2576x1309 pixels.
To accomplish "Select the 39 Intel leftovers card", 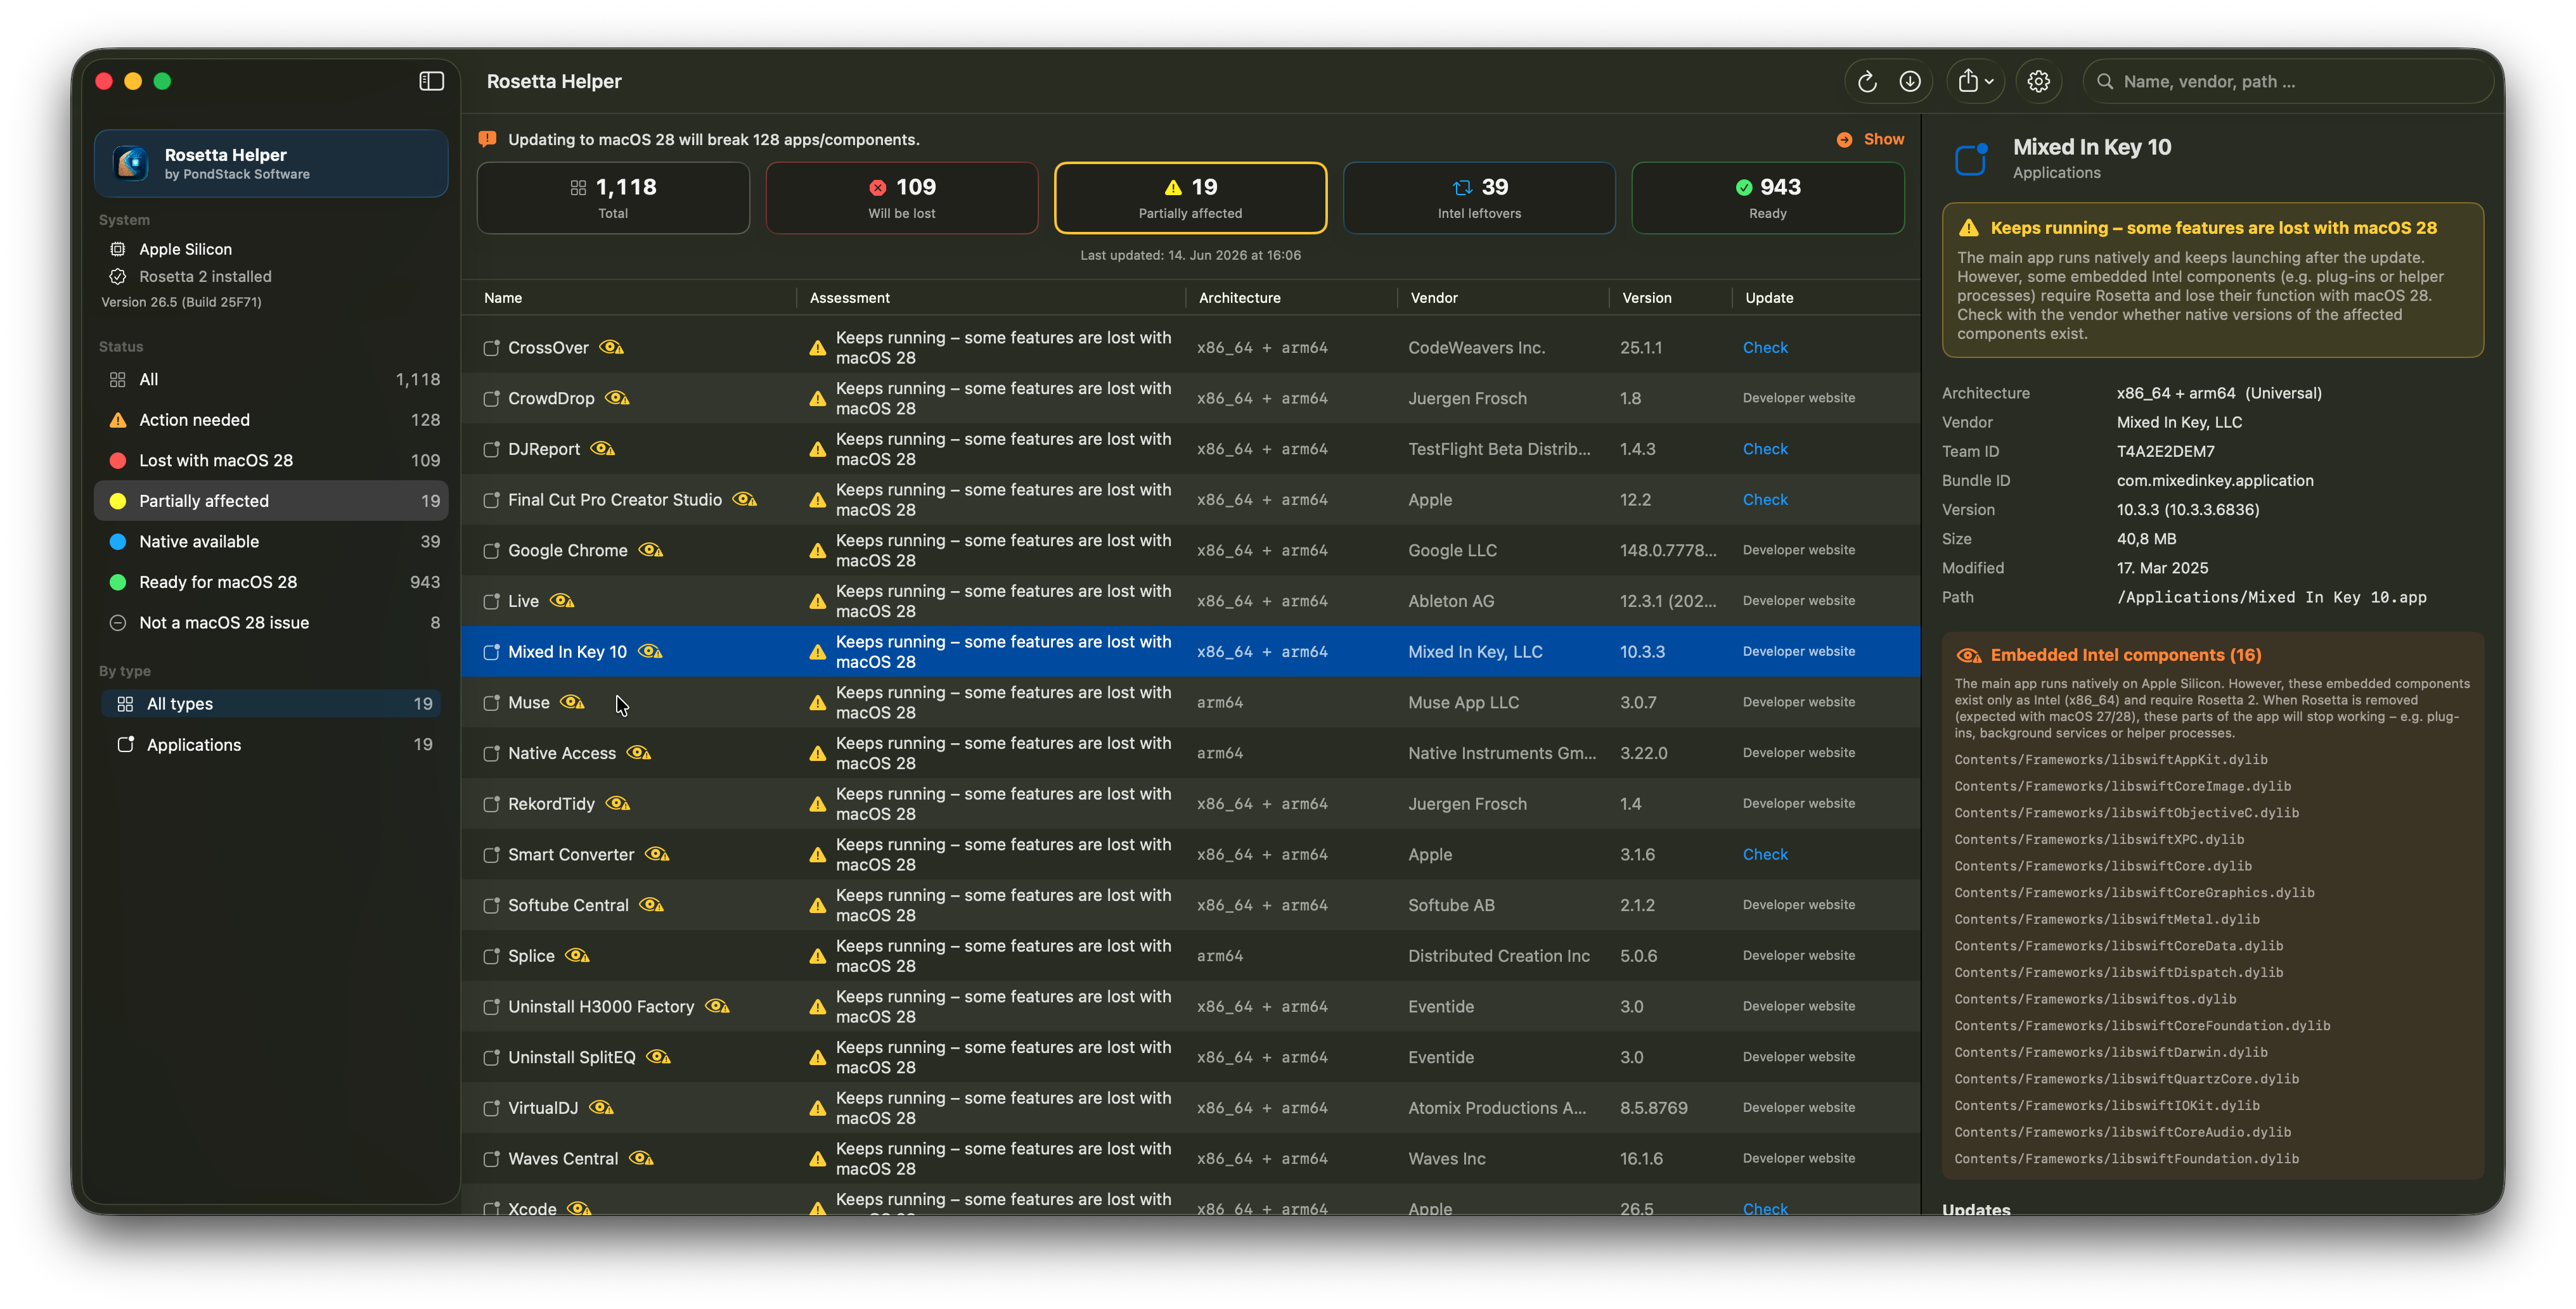I will pyautogui.click(x=1479, y=198).
